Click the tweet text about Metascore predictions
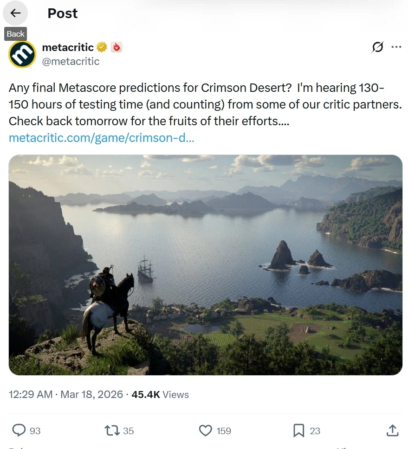The height and width of the screenshot is (449, 408). click(x=204, y=104)
